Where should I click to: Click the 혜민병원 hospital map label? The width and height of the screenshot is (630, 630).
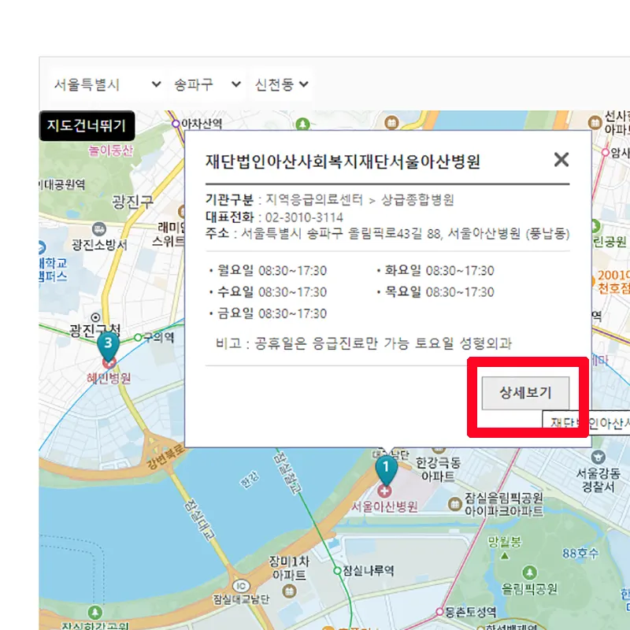click(x=109, y=378)
